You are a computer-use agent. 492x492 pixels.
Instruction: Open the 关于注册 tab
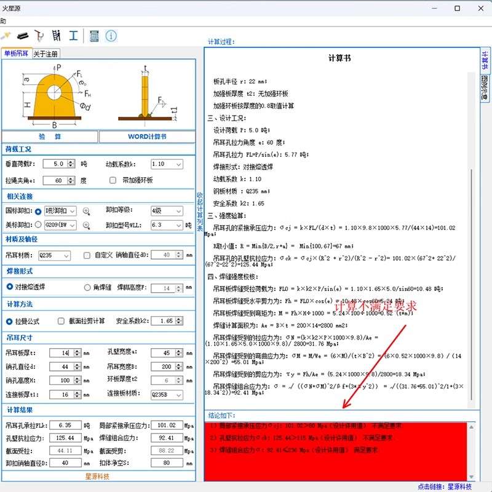[46, 54]
